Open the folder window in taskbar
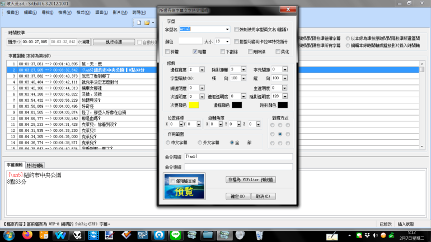The width and height of the screenshot is (431, 242). click(x=208, y=235)
